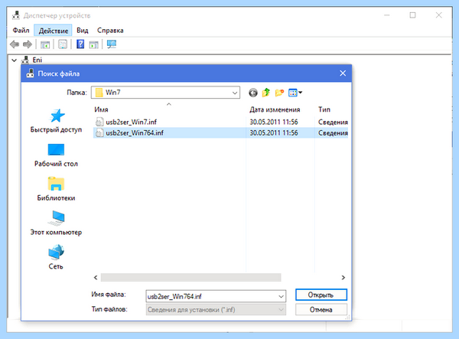Image resolution: width=459 pixels, height=339 pixels.
Task: Minimize the Диспетчер устройств window
Action: coord(386,15)
